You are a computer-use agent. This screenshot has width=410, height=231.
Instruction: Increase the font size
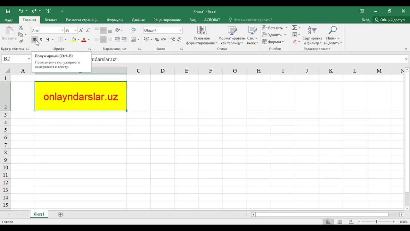point(81,30)
